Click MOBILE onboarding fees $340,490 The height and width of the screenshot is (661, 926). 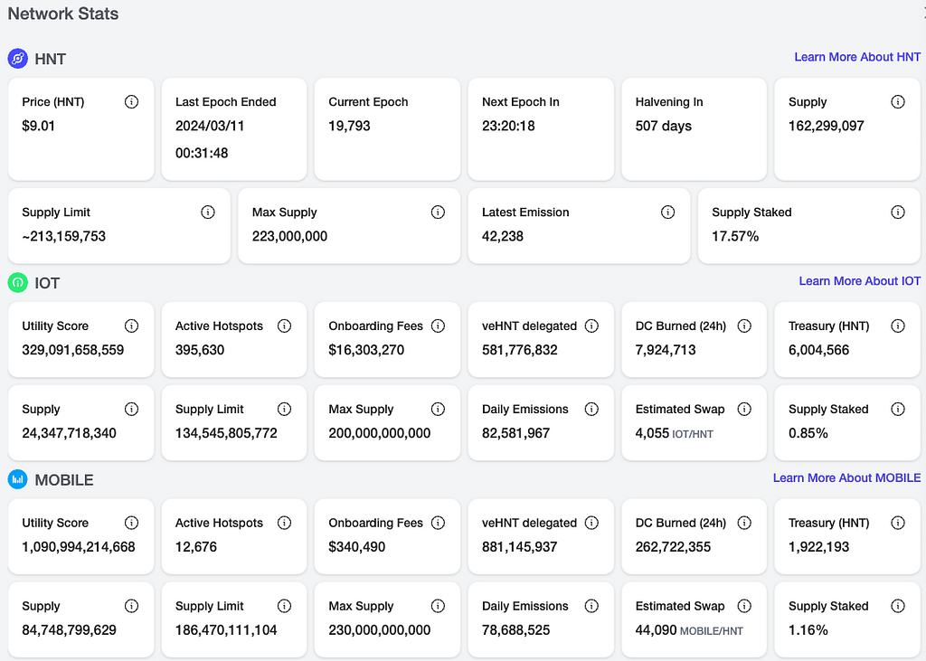coord(356,547)
